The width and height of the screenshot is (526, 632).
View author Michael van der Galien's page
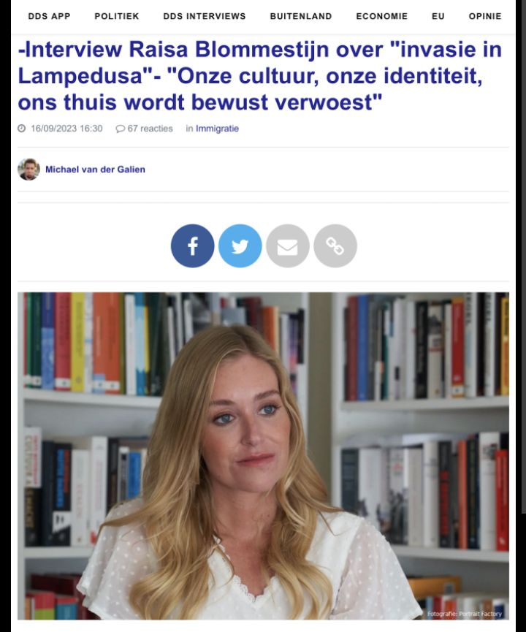click(95, 170)
